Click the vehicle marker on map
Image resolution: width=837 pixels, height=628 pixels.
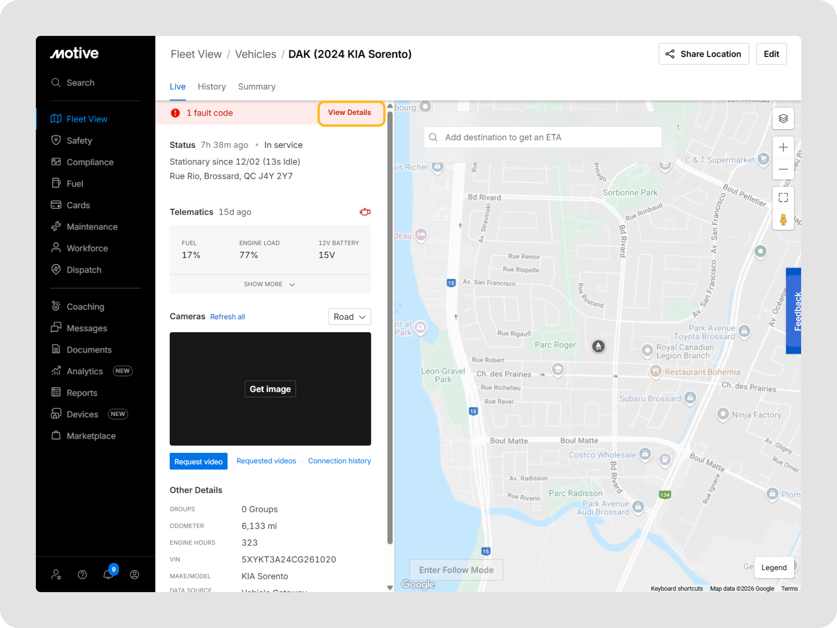(598, 346)
